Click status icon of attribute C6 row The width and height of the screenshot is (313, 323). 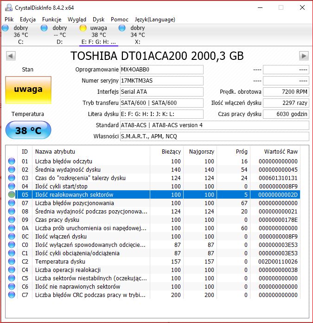(12, 286)
